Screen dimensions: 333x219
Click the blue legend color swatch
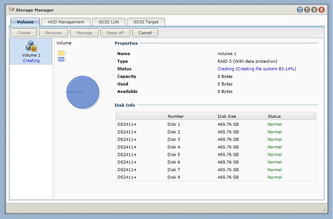tap(61, 59)
